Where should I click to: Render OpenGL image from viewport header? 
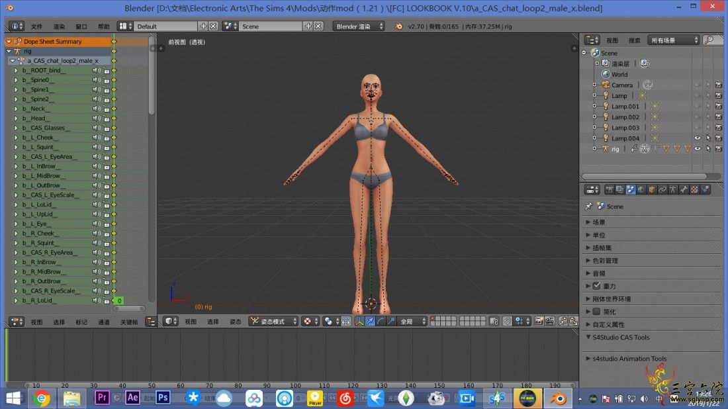click(539, 321)
